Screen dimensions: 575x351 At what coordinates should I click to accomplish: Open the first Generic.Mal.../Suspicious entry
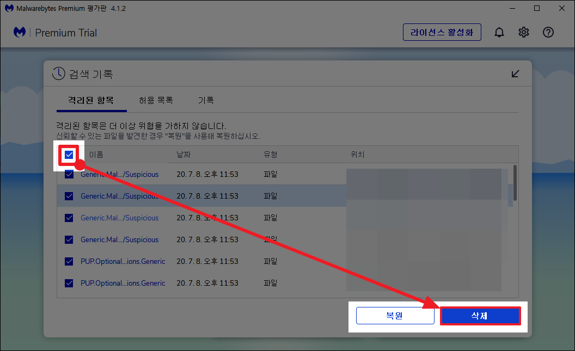121,174
